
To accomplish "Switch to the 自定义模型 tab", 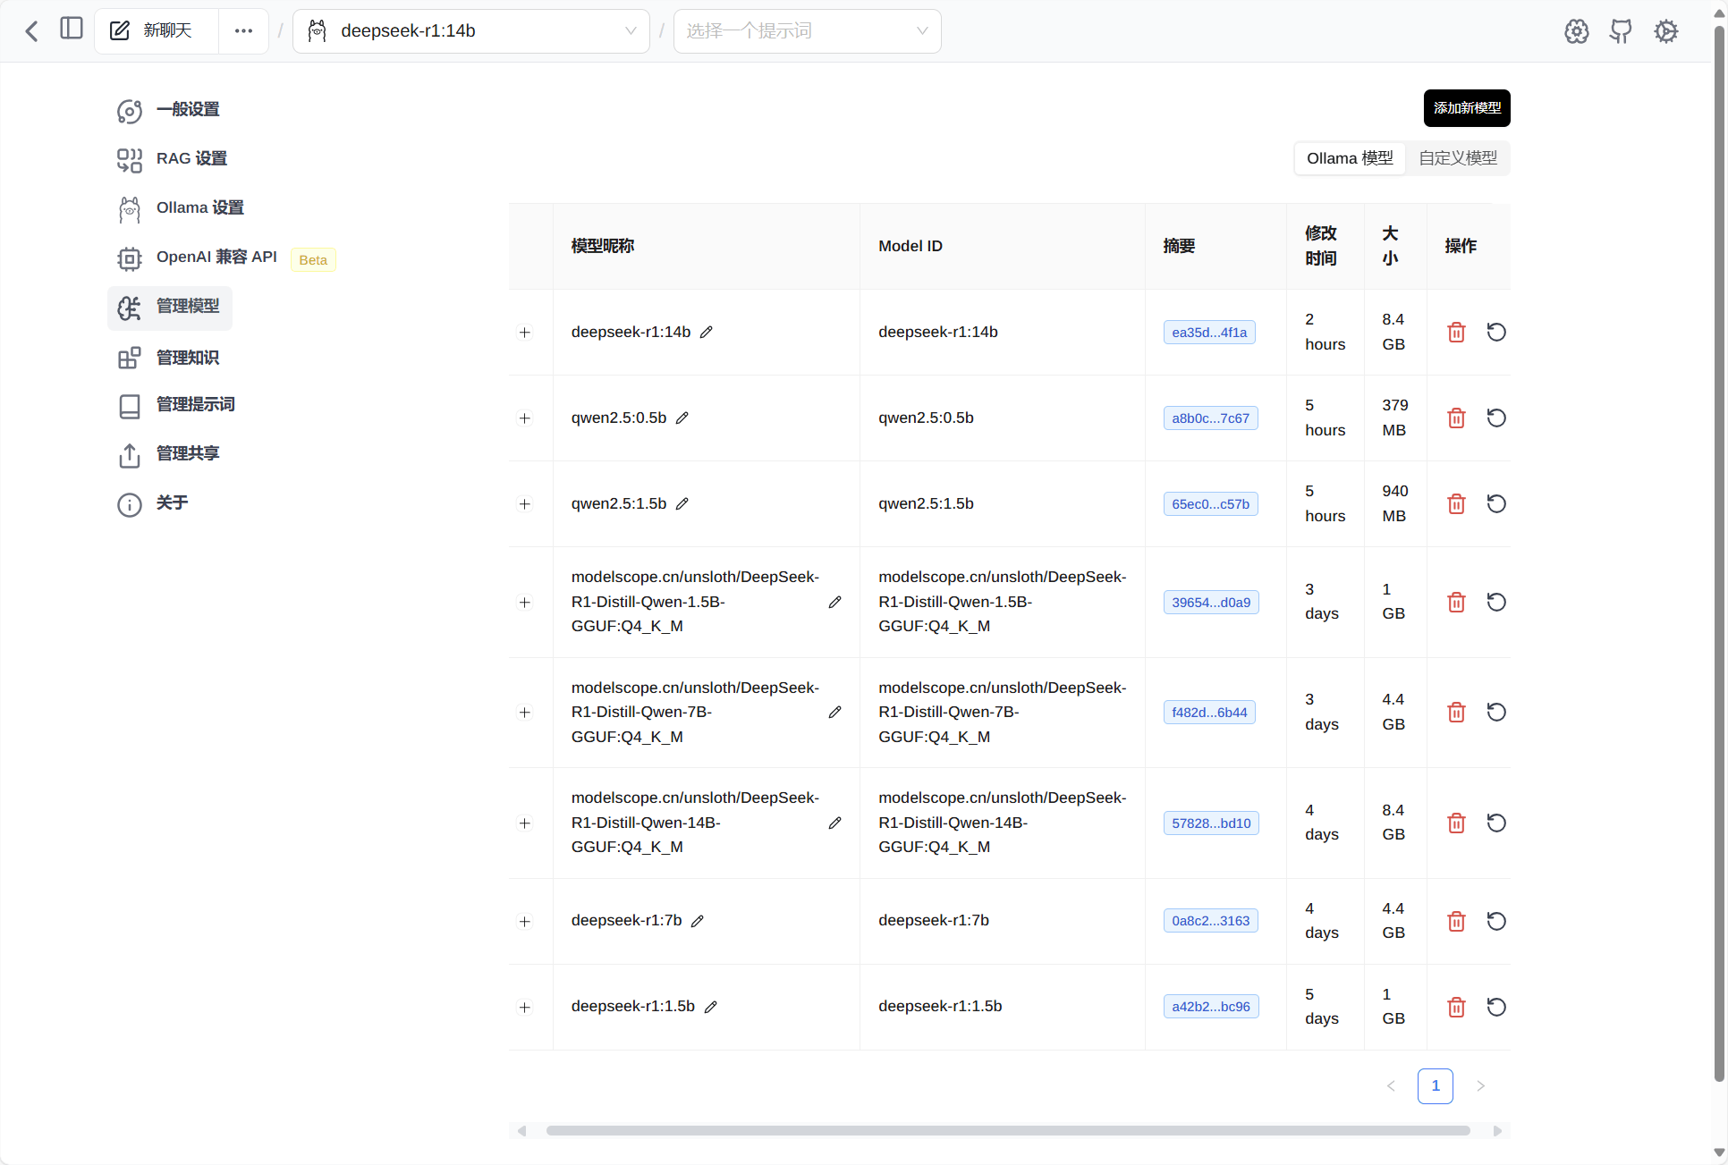I will [x=1457, y=158].
